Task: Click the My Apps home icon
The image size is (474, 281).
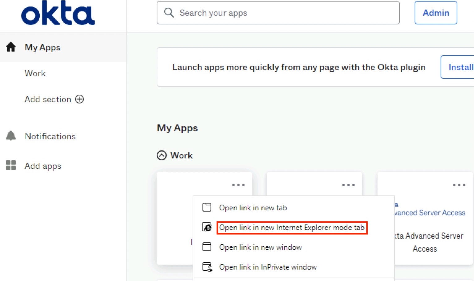Action: point(11,47)
